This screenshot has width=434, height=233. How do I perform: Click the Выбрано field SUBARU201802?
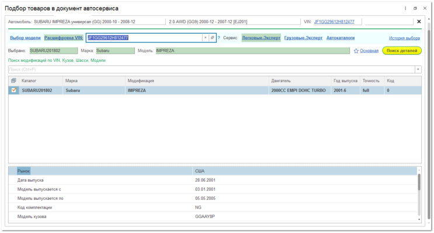click(54, 51)
